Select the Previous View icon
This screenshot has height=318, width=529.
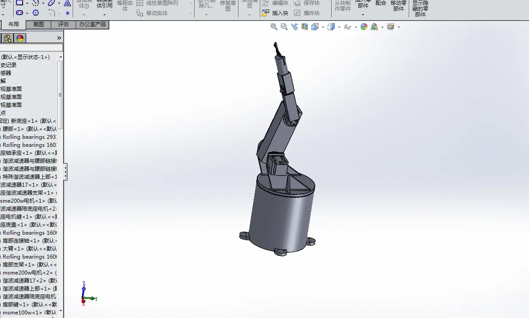point(294,27)
